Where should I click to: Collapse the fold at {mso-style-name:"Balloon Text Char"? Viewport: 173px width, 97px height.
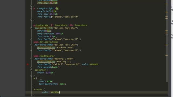(31, 45)
